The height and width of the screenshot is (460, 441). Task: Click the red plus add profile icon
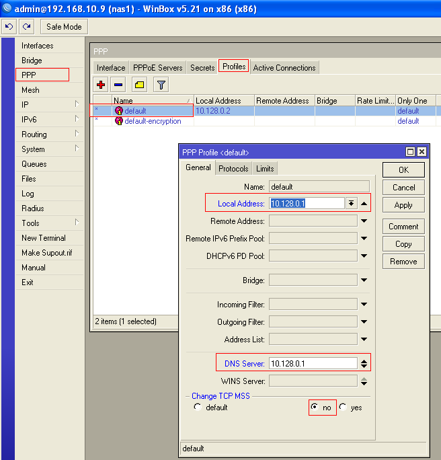(x=102, y=85)
